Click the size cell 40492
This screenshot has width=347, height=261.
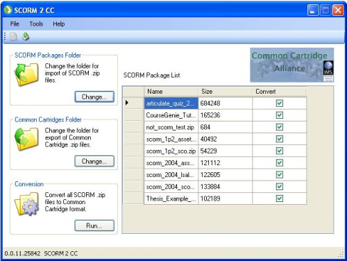pos(225,139)
